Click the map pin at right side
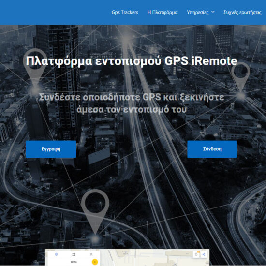 (240, 76)
